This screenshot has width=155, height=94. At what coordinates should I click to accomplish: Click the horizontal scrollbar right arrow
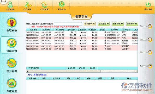point(136,71)
